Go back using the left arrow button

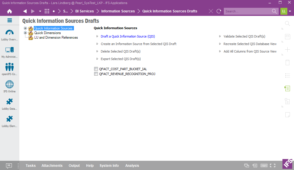[25, 11]
